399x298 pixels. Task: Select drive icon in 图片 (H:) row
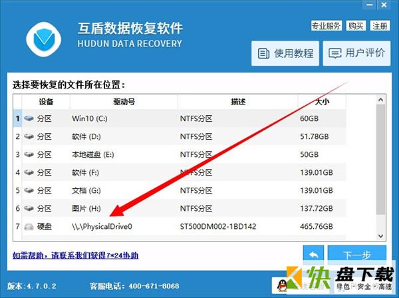[29, 208]
